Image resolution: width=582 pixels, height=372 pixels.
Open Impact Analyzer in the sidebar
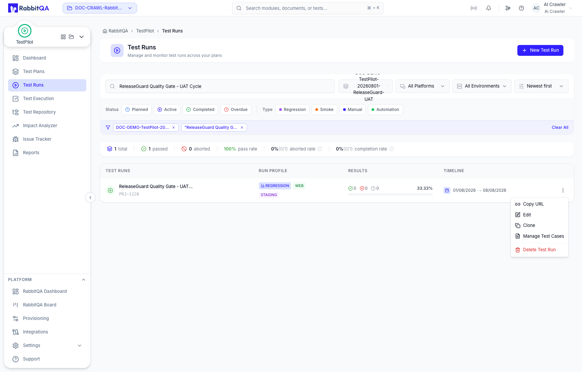pyautogui.click(x=47, y=126)
